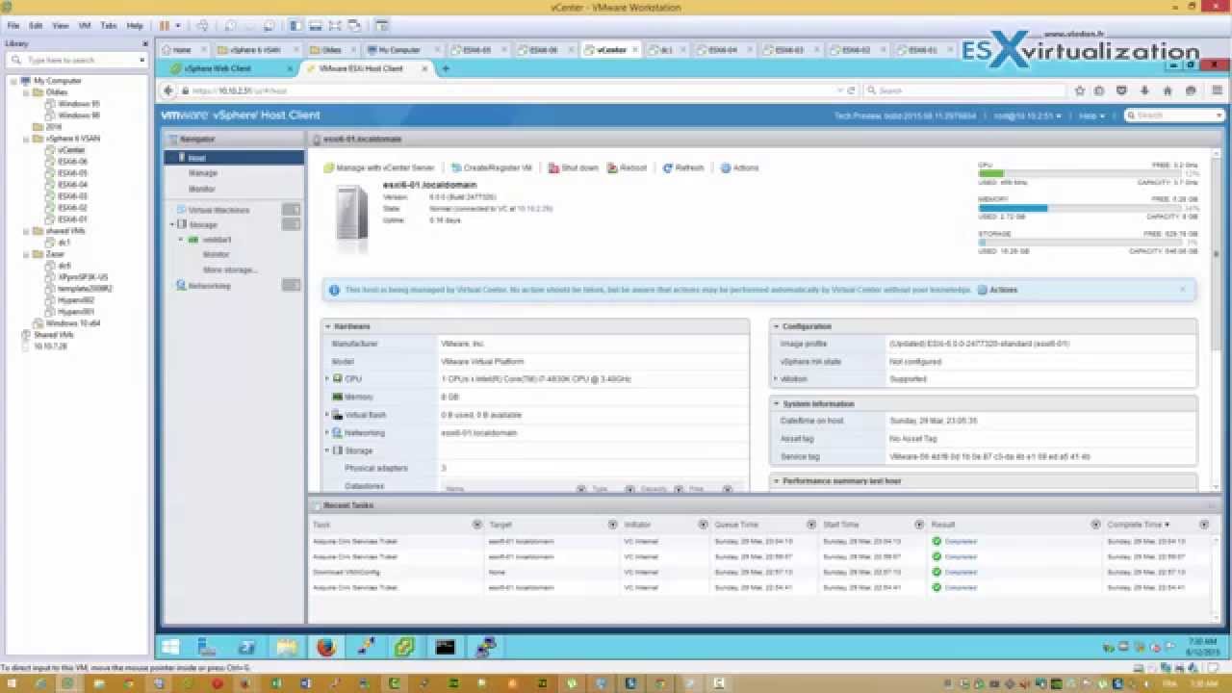Dismiss the Virtual Center notification banner
Image resolution: width=1232 pixels, height=693 pixels.
(1183, 289)
